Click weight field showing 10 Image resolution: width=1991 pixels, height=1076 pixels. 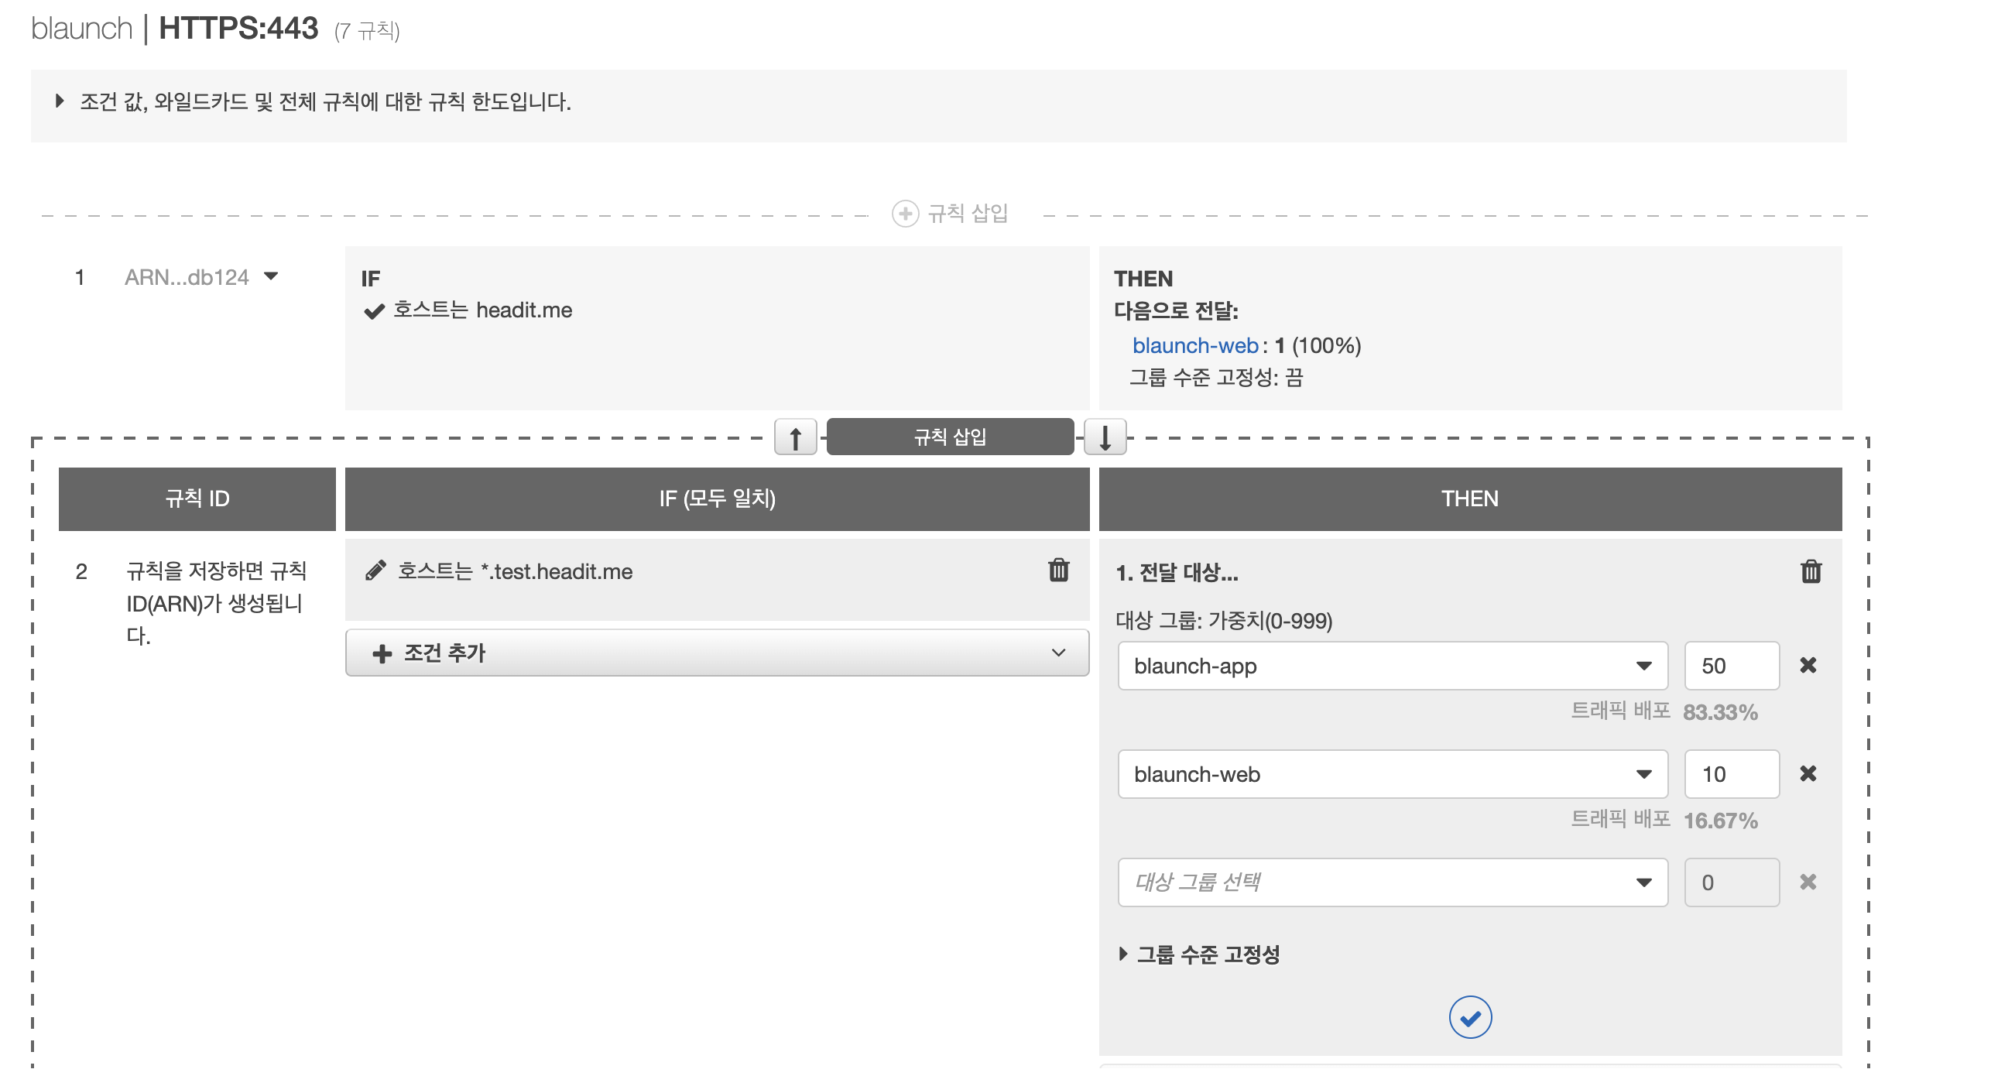(x=1731, y=774)
